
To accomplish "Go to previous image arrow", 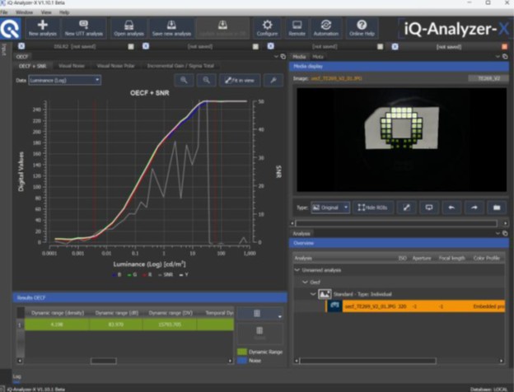I will click(x=451, y=208).
